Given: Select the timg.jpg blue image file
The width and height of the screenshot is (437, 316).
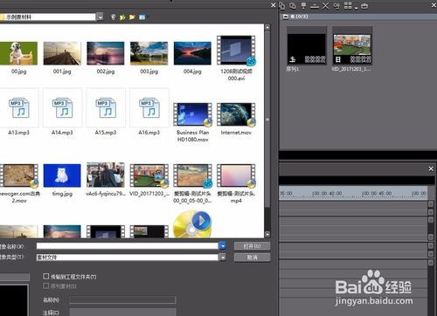Looking at the screenshot, I should tap(62, 175).
